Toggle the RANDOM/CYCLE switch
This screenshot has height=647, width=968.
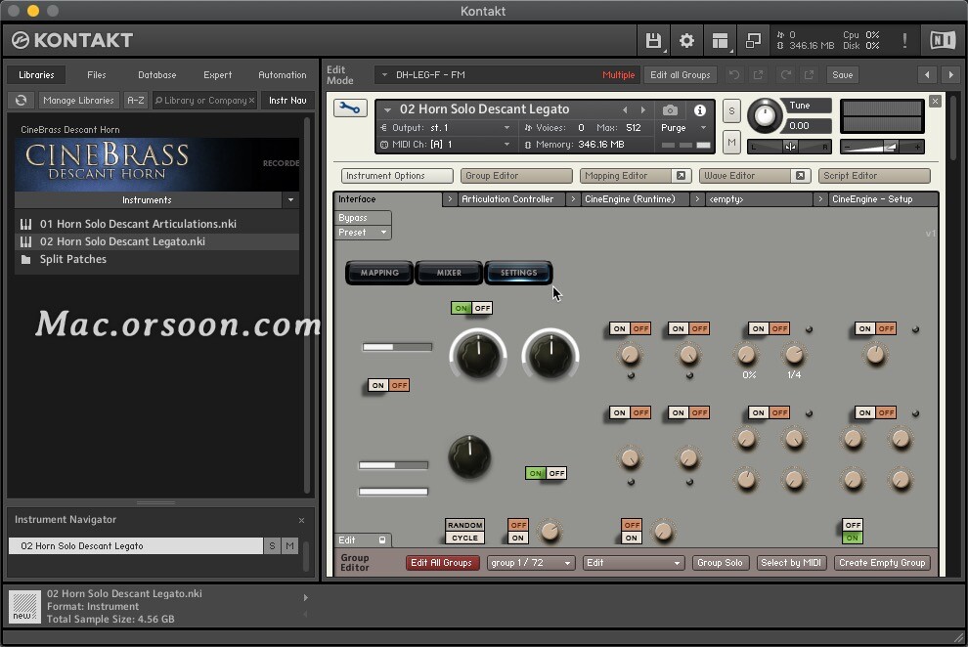point(464,531)
